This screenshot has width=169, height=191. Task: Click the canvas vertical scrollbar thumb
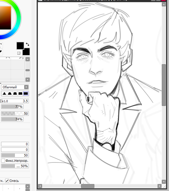[x=164, y=85]
